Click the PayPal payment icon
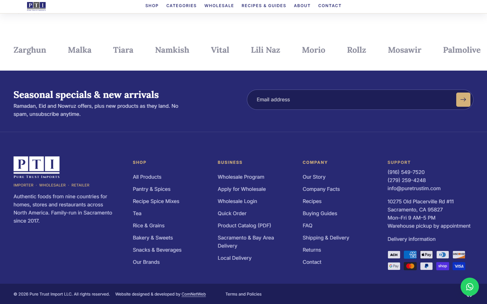The height and width of the screenshot is (304, 487). pyautogui.click(x=426, y=266)
